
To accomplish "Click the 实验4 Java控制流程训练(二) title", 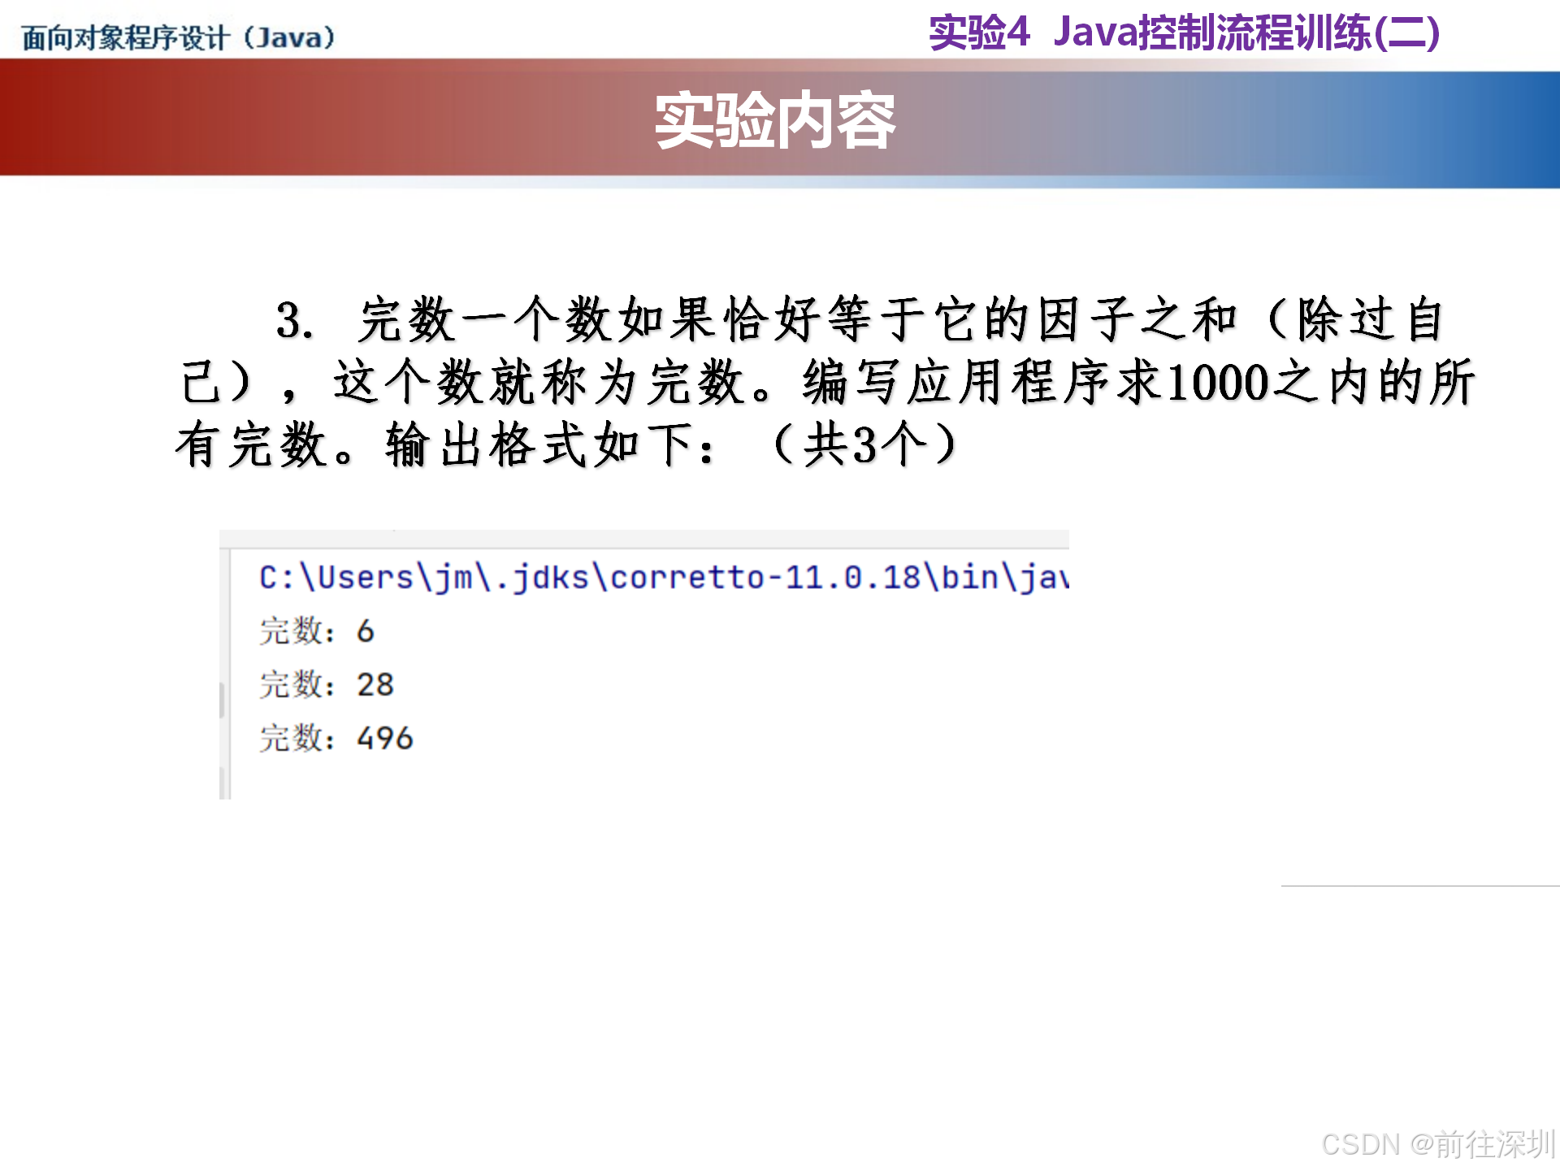I will tap(1183, 33).
